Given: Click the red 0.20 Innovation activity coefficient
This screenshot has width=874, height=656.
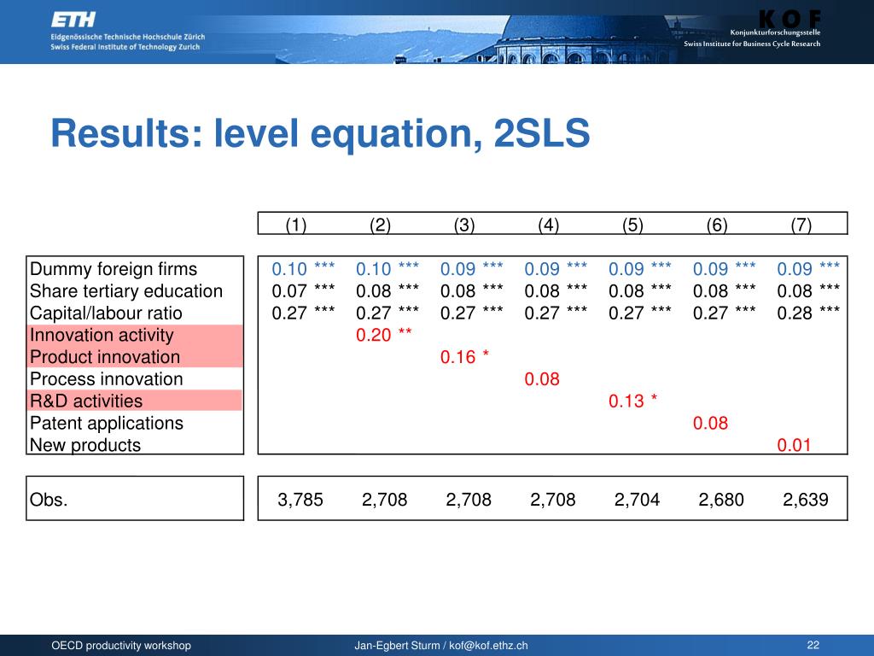Looking at the screenshot, I should [374, 335].
